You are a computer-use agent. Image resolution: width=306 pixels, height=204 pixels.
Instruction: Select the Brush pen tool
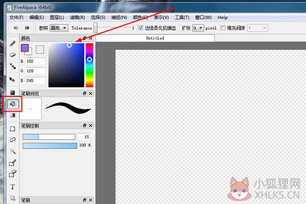pos(12,43)
